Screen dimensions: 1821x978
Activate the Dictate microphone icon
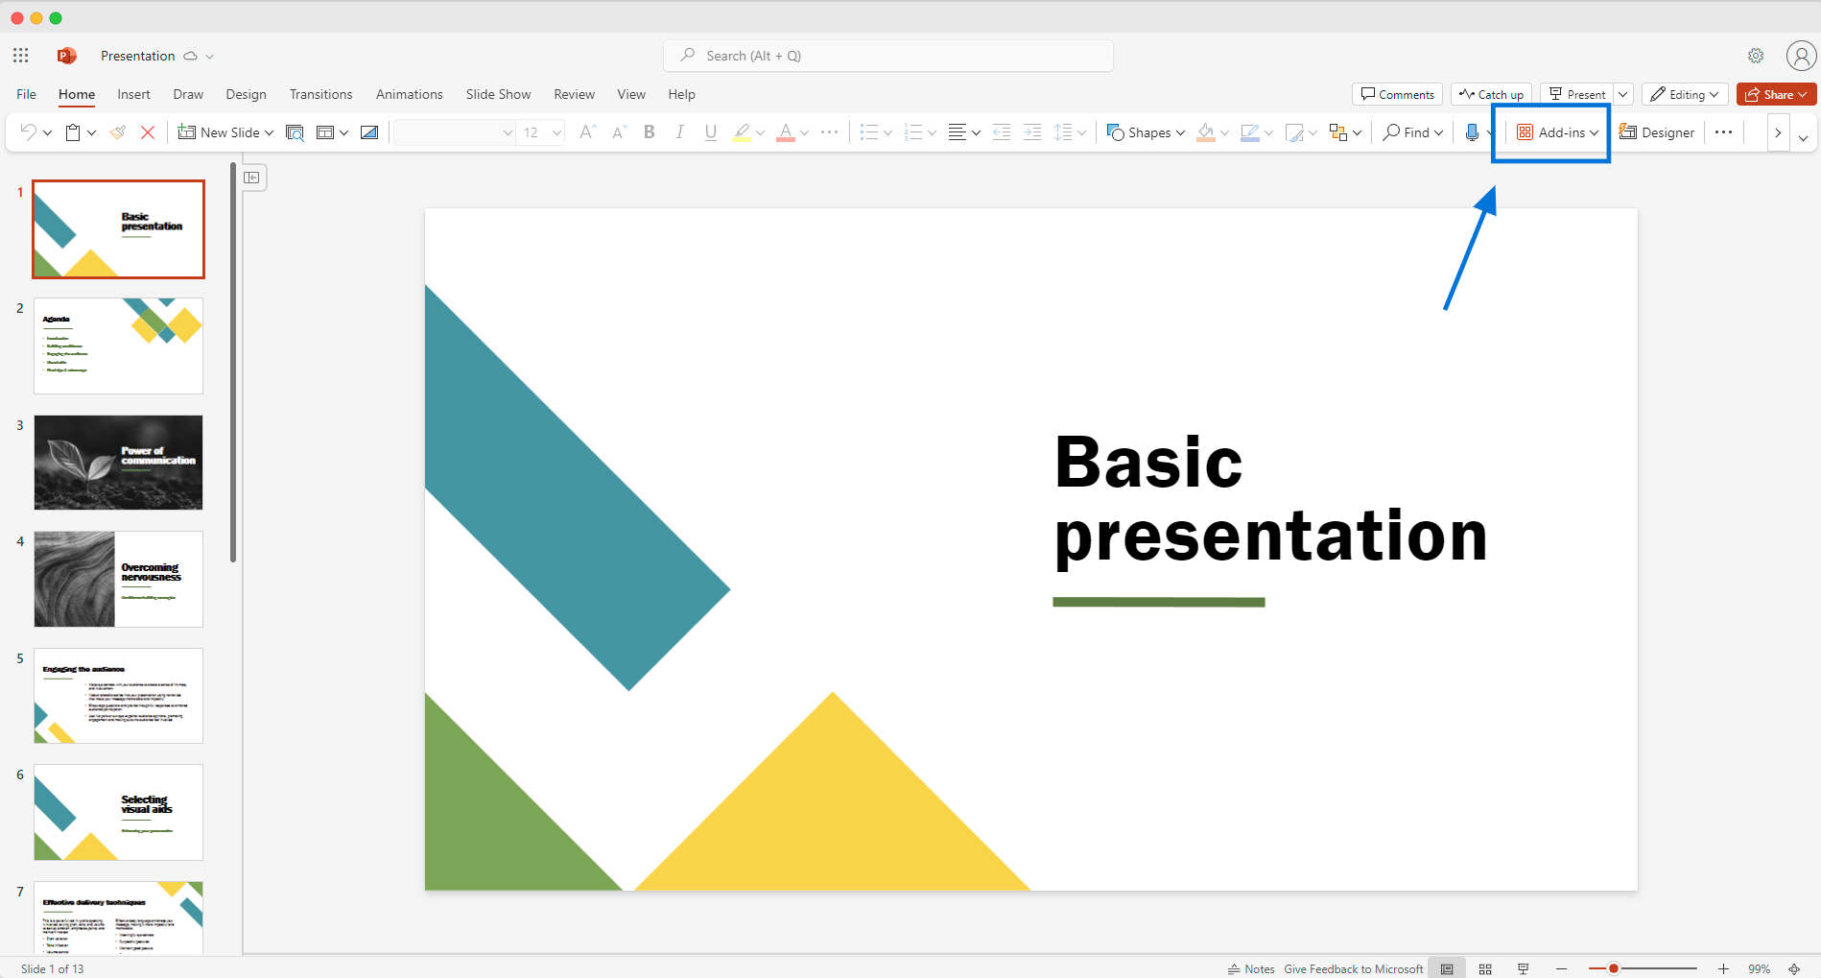tap(1474, 131)
